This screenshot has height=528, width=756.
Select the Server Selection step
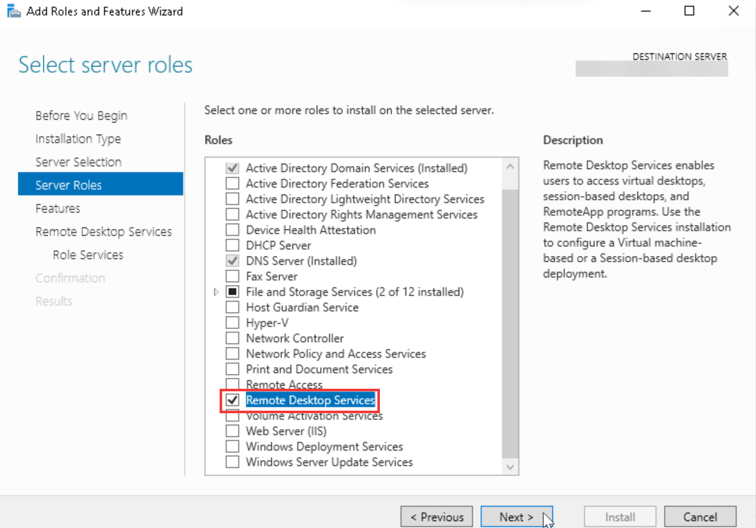pyautogui.click(x=77, y=161)
